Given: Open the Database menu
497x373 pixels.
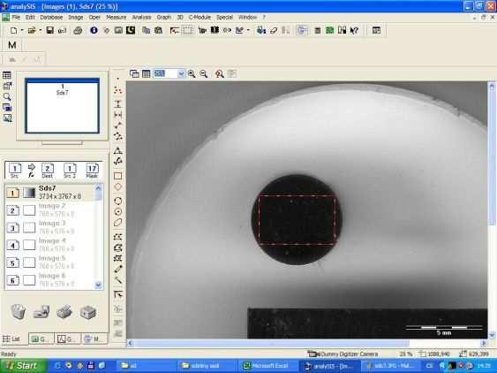Looking at the screenshot, I should pyautogui.click(x=51, y=18).
